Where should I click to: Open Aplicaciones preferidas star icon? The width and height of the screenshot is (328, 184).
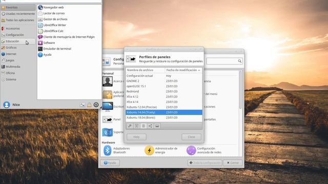point(108,94)
